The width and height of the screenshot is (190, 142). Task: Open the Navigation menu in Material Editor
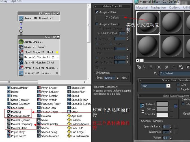pyautogui.click(x=158, y=8)
